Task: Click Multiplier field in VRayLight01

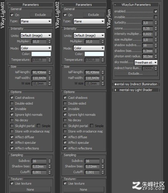Action: coord(39,42)
